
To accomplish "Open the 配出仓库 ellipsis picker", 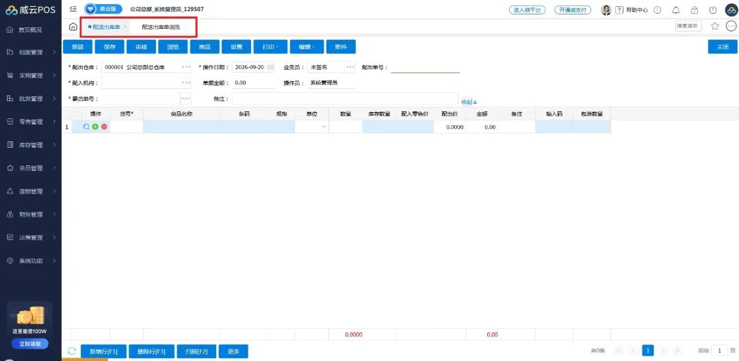I will [x=186, y=67].
